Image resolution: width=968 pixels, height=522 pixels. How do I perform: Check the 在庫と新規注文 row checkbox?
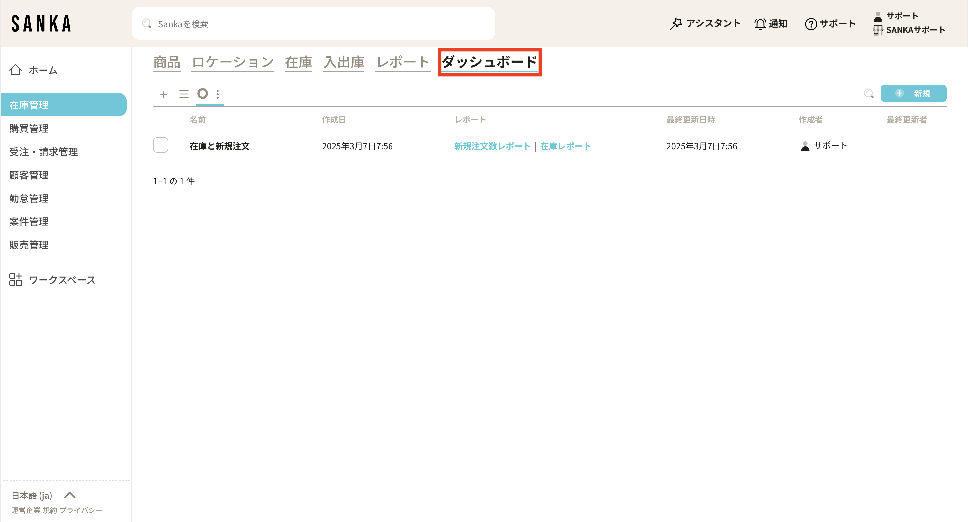point(160,145)
